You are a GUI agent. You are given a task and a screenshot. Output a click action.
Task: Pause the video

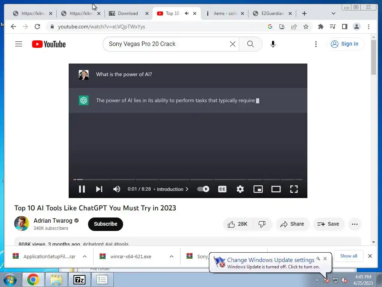click(x=82, y=189)
